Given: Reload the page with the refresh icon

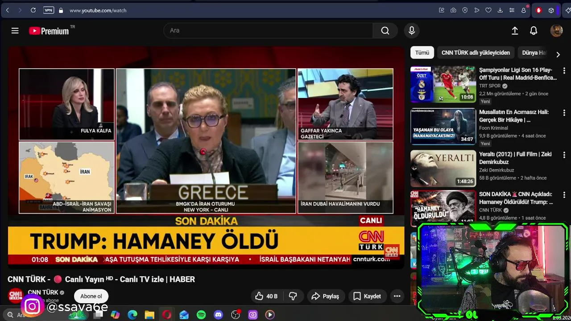Looking at the screenshot, I should pyautogui.click(x=33, y=10).
